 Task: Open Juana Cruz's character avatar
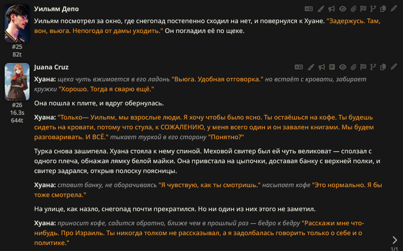click(x=17, y=82)
